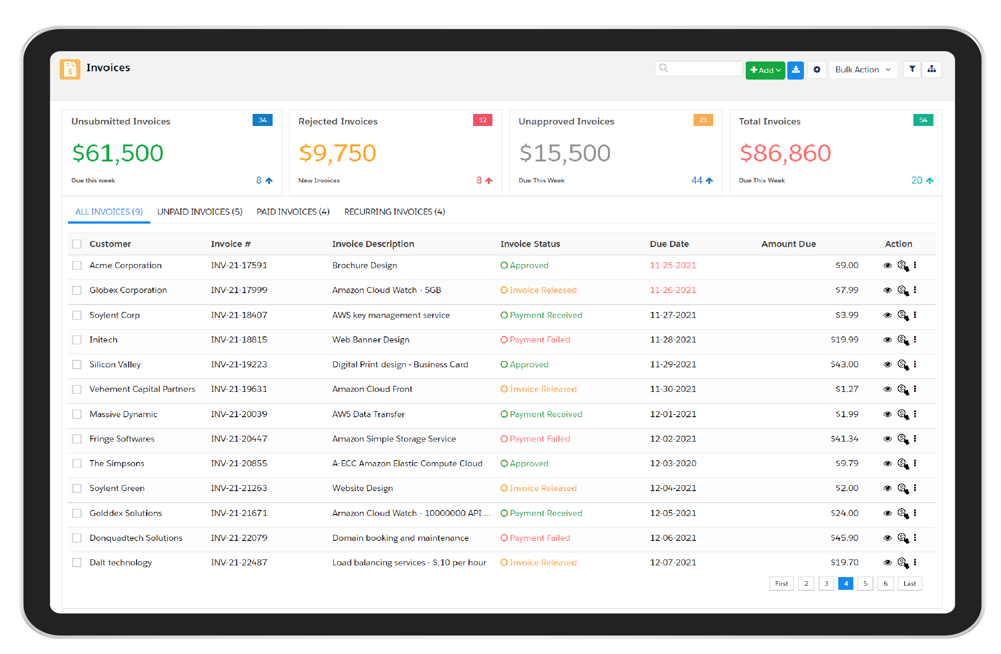This screenshot has width=1001, height=654.
Task: View the Dalt technology invoice eye icon
Action: click(887, 563)
